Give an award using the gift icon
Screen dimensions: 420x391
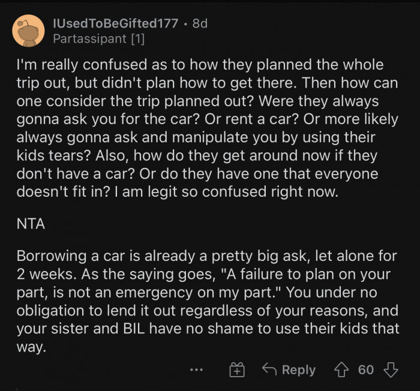(237, 370)
